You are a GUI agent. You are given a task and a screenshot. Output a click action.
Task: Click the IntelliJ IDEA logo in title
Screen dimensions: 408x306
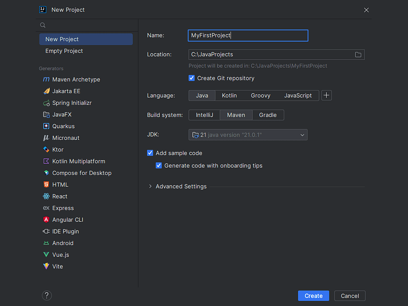43,10
